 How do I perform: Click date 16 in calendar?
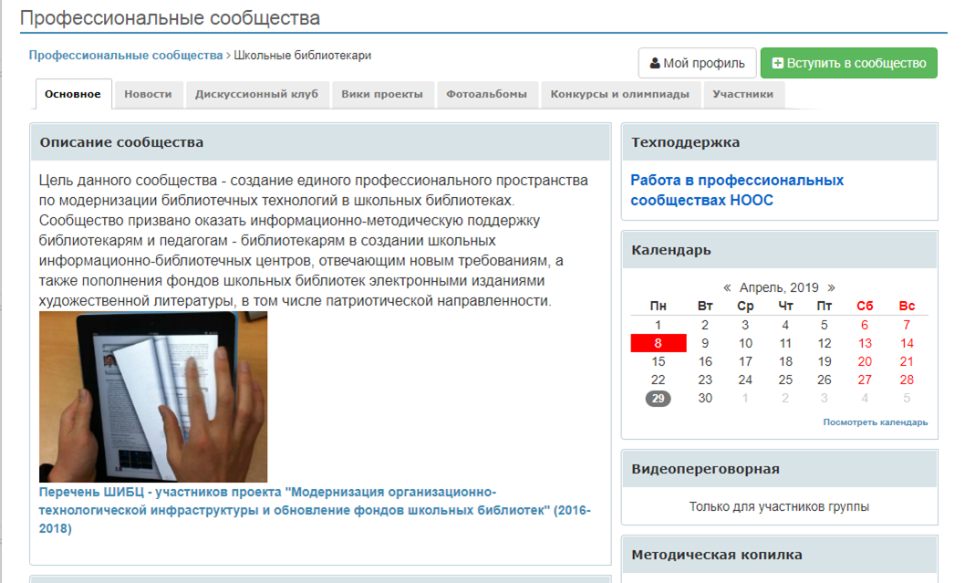coord(705,361)
